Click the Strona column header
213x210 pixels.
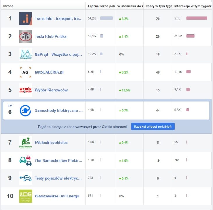pyautogui.click(x=8, y=6)
